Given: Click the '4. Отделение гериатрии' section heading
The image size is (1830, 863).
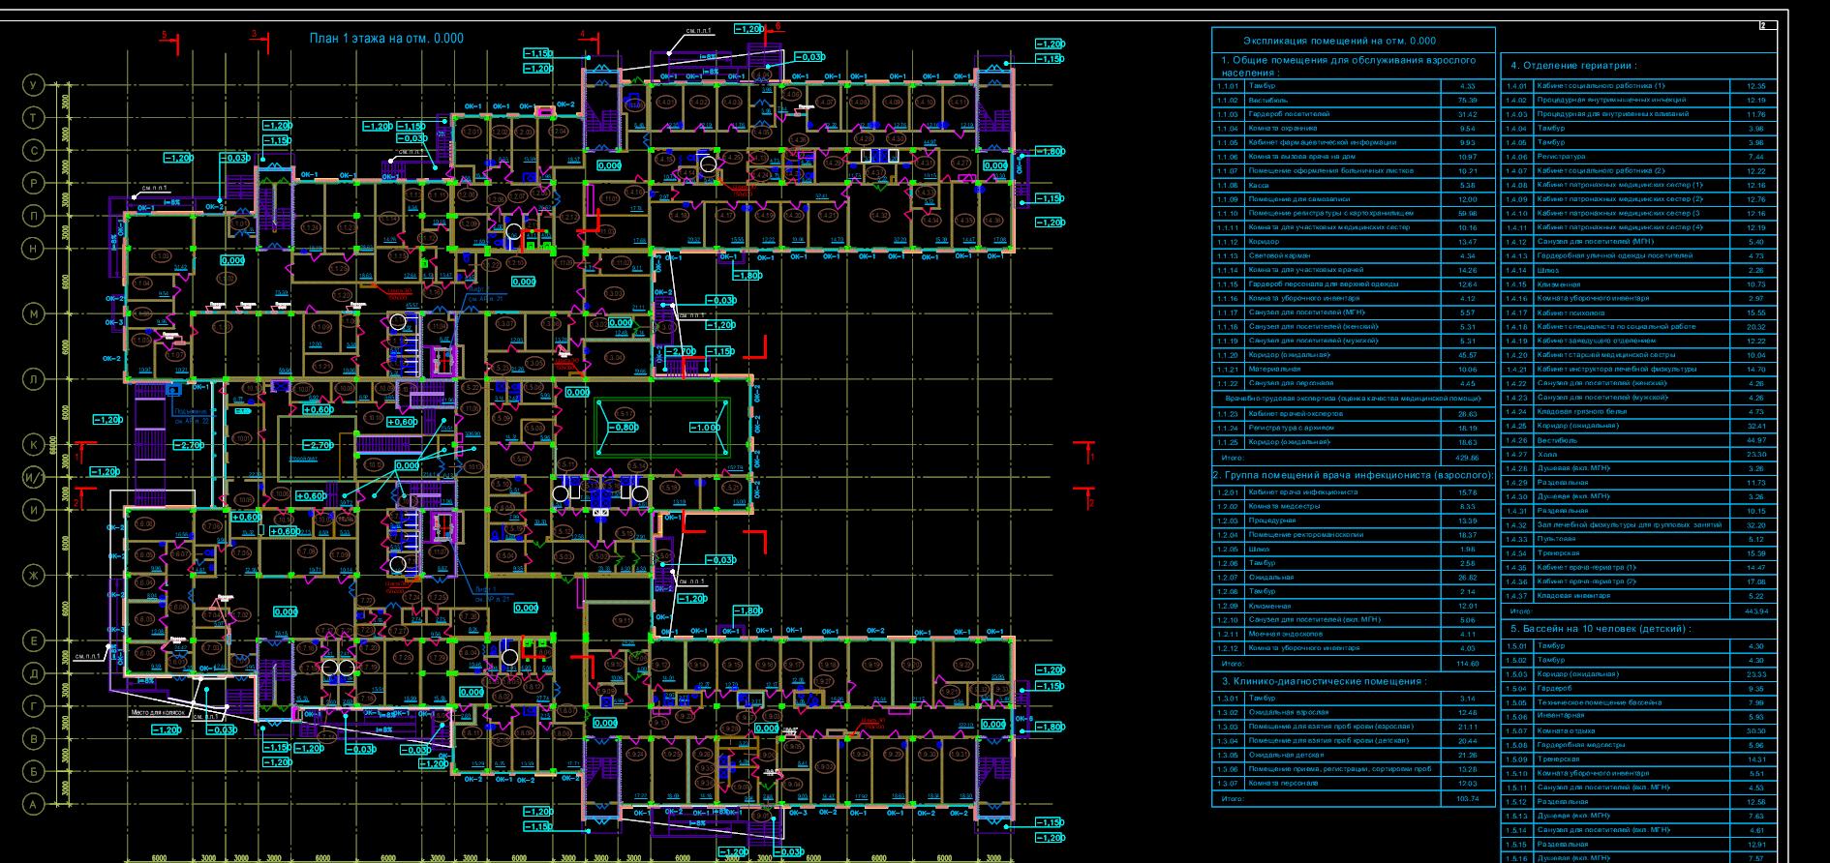Looking at the screenshot, I should 1572,66.
